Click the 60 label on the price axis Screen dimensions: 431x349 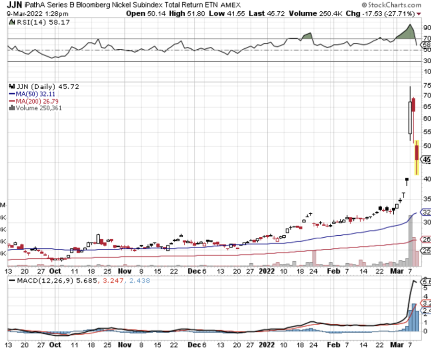(x=427, y=118)
